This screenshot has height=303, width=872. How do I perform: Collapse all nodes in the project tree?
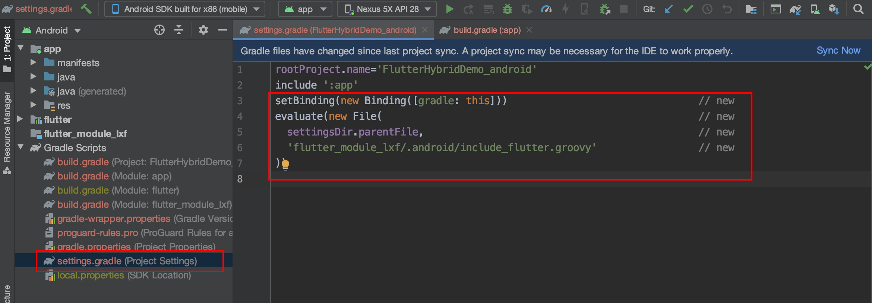point(179,30)
